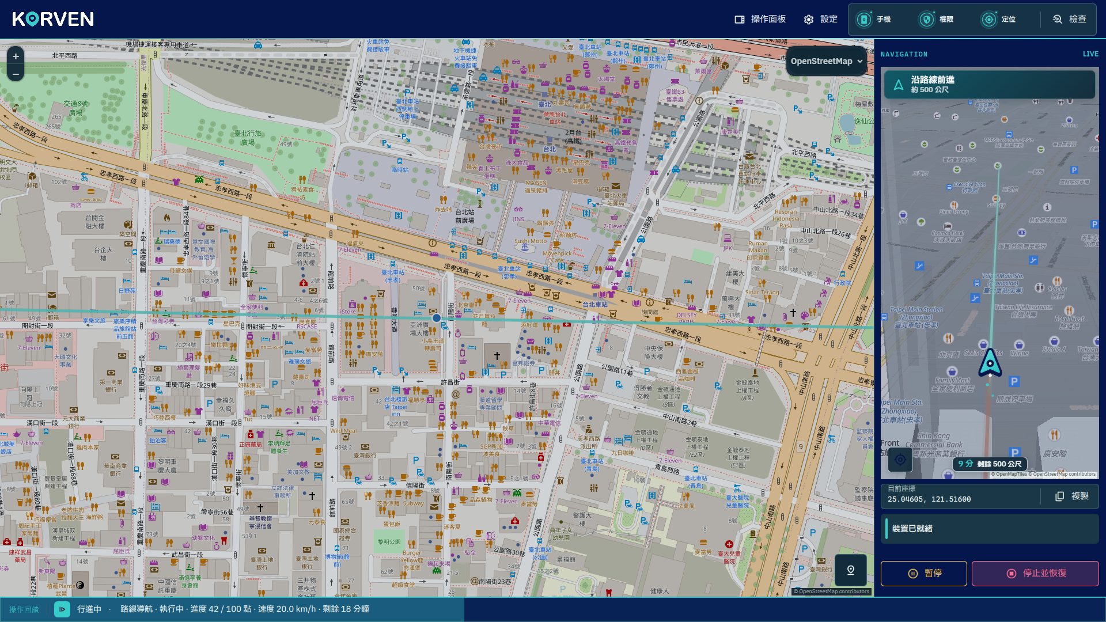Viewport: 1106px width, 622px height.
Task: Expand the OpenStreetMap layer dropdown
Action: tap(827, 61)
